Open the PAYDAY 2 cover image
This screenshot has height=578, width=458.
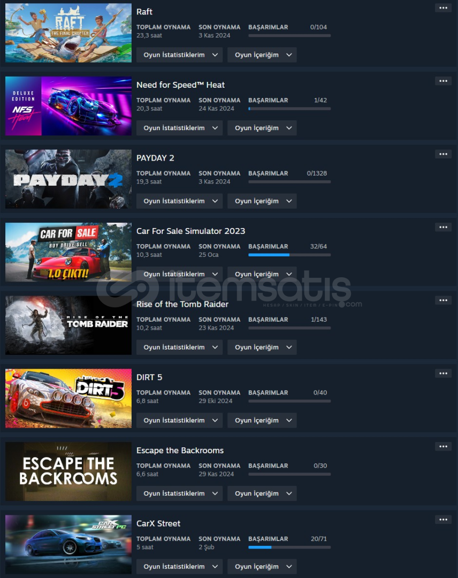pyautogui.click(x=68, y=179)
